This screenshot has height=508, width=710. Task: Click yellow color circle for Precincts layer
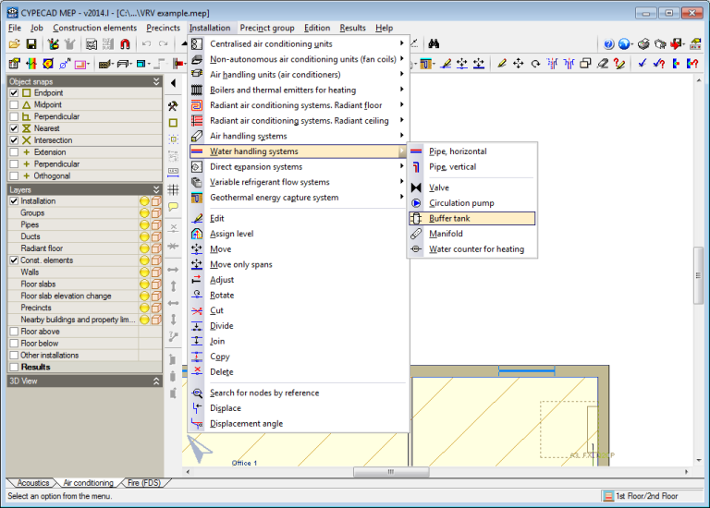(x=144, y=308)
